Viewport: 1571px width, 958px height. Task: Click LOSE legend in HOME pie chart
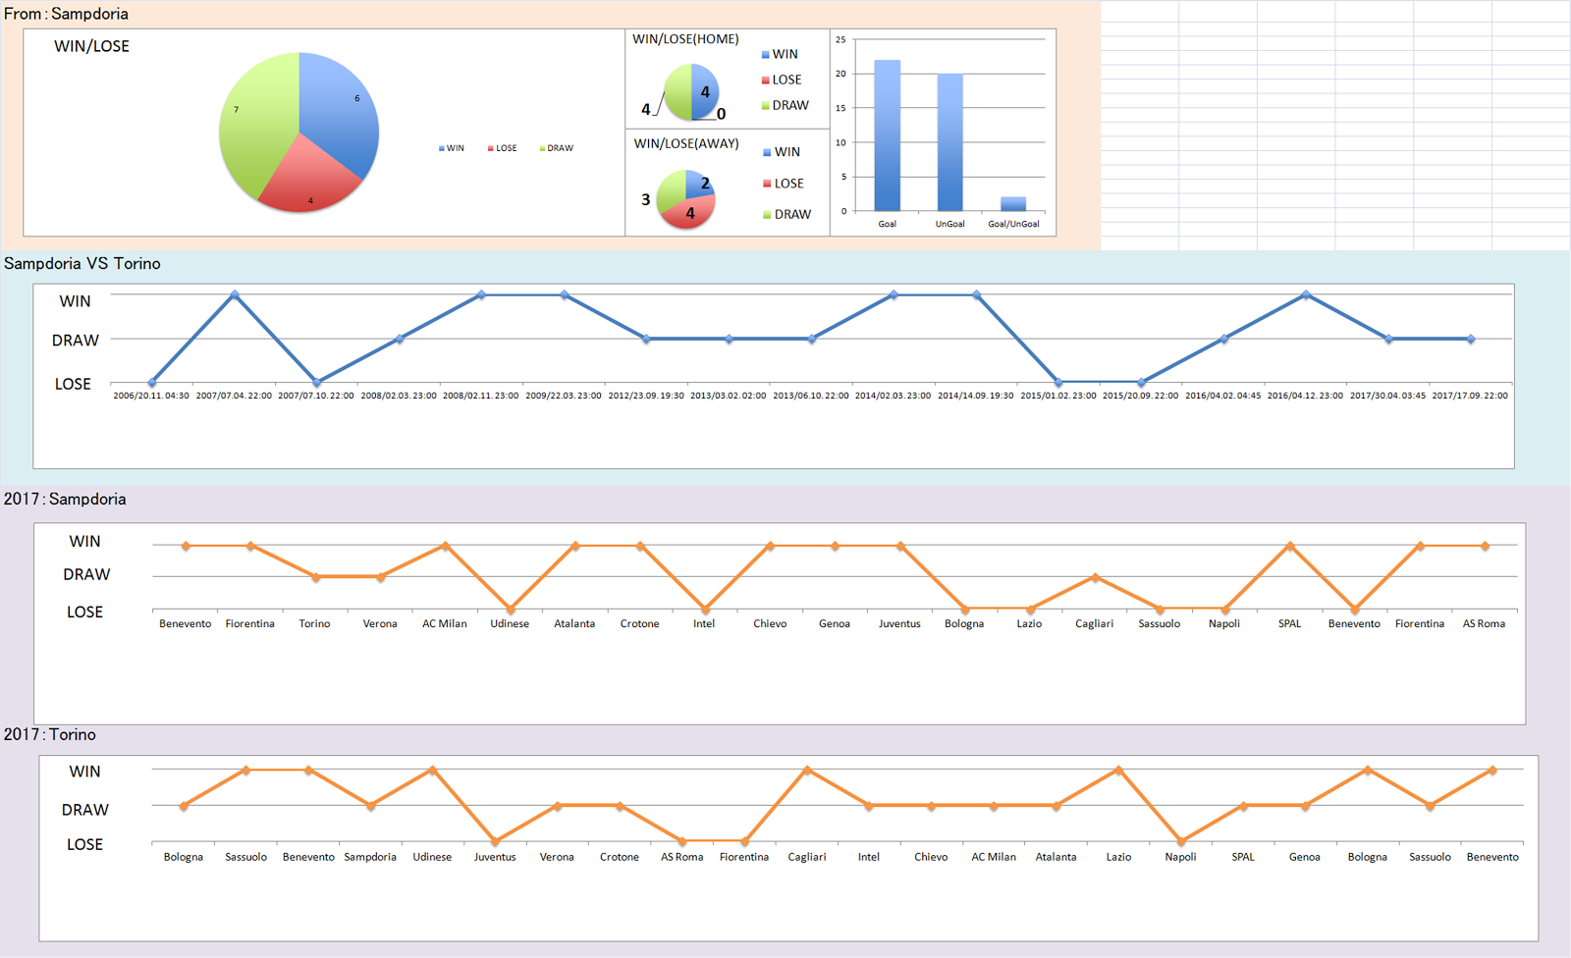(782, 80)
